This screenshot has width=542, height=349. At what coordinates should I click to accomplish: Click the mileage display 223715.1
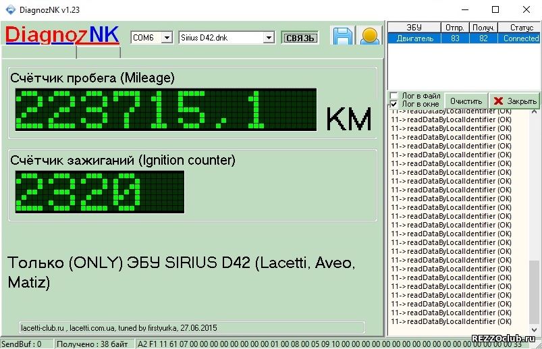166,109
